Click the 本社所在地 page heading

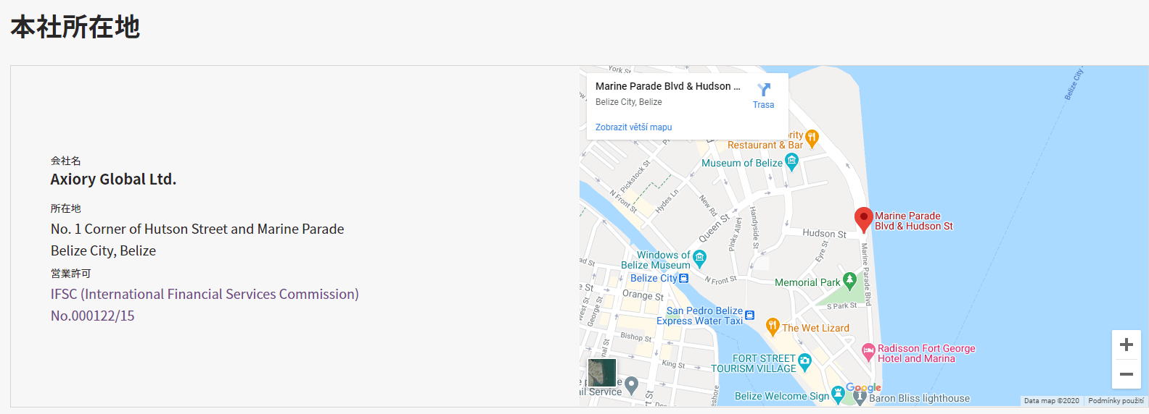pos(75,27)
